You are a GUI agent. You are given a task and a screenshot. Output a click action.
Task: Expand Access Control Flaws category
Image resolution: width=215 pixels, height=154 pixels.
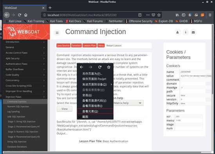click(x=25, y=53)
